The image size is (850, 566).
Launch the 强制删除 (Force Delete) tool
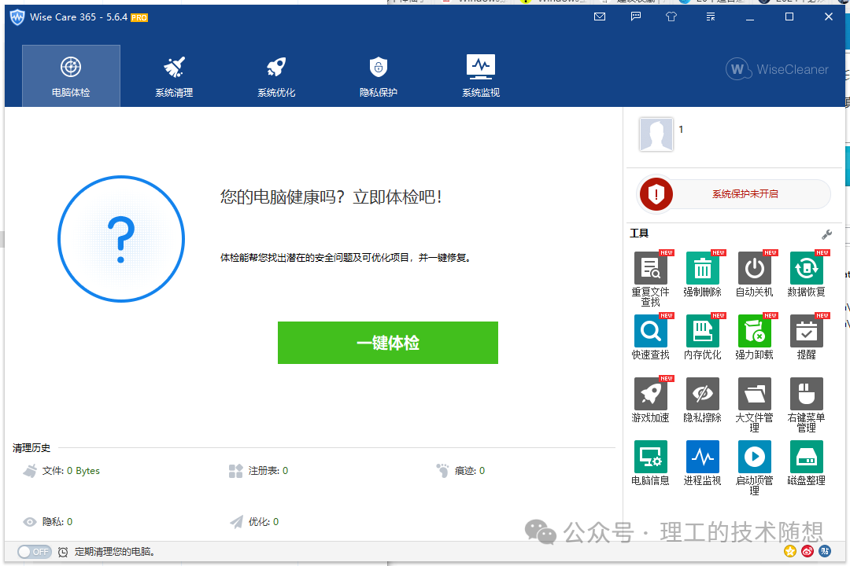(702, 268)
